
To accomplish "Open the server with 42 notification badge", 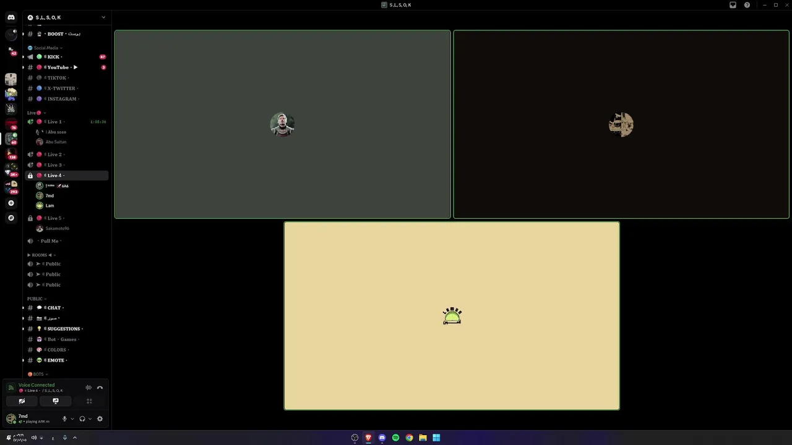I will tap(11, 49).
